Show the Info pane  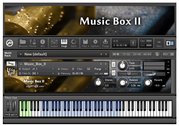click(43, 43)
